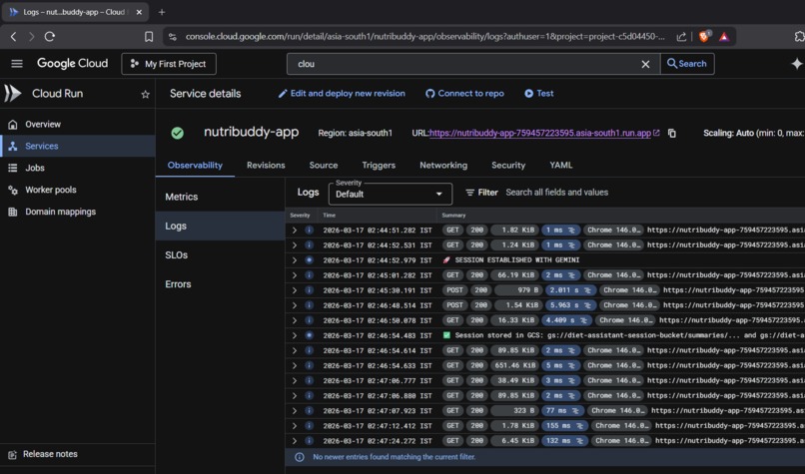Open the Release notes icon item
805x474 pixels.
click(x=12, y=454)
